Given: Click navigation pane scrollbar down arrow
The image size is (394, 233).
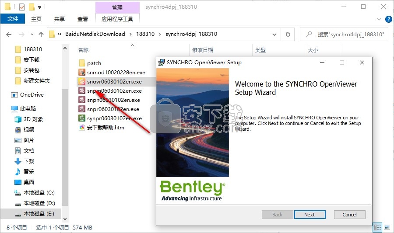Looking at the screenshot, I should tap(65, 219).
